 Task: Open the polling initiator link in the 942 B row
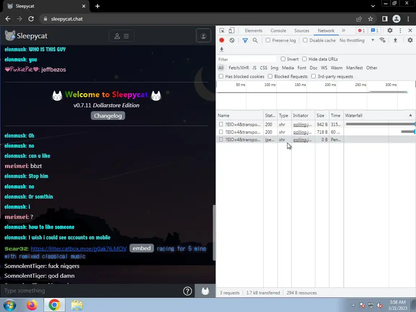point(303,125)
